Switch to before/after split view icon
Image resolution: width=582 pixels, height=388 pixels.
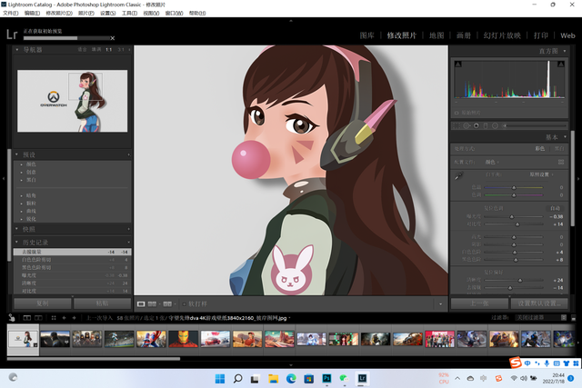point(167,303)
